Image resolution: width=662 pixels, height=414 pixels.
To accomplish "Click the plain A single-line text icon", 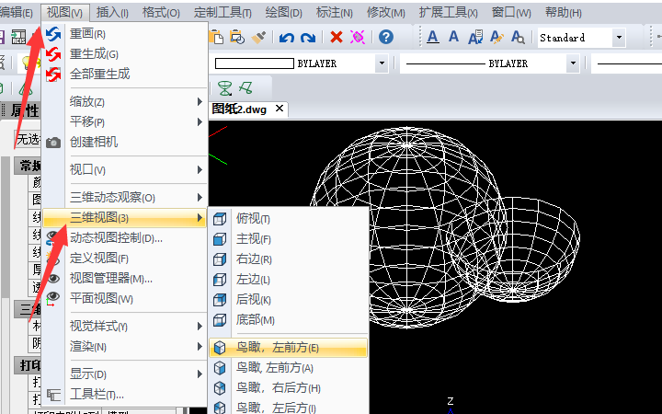I will [453, 37].
